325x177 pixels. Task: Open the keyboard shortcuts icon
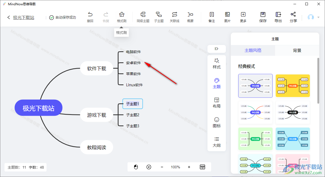click(202, 167)
